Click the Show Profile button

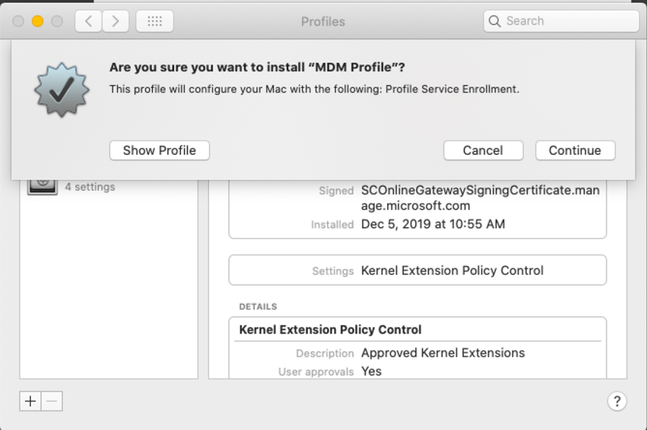click(159, 151)
